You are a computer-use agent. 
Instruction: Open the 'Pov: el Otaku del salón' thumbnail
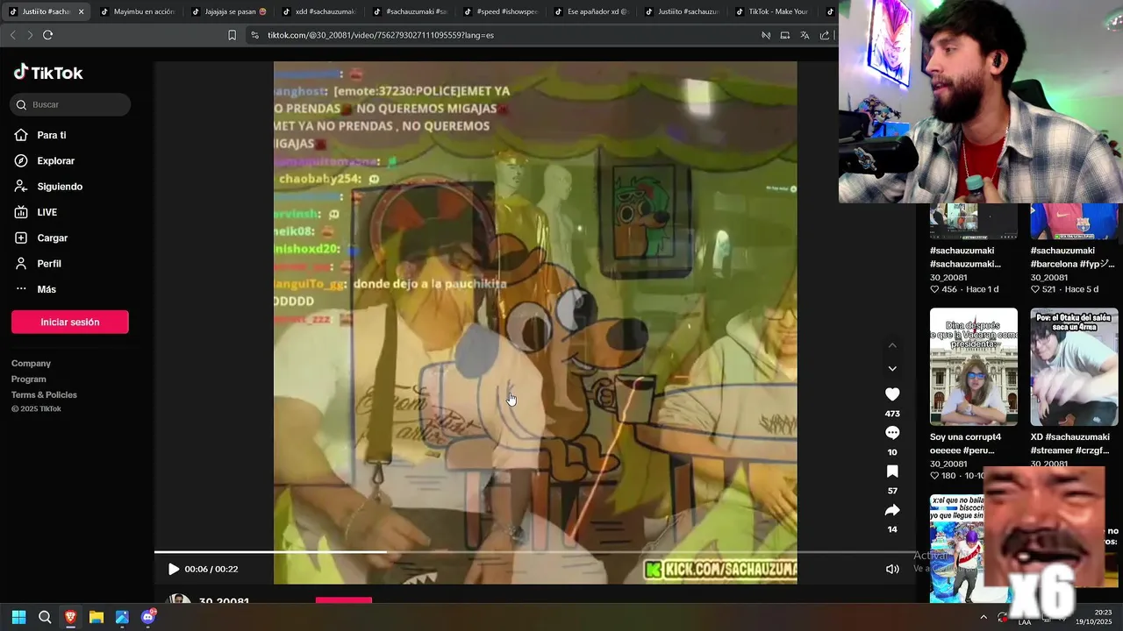1075,366
